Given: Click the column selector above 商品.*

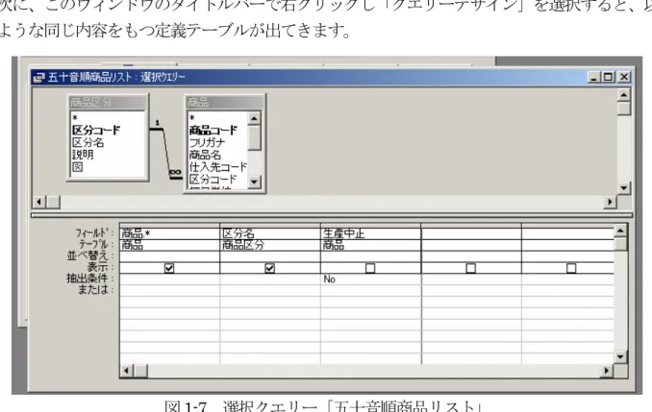Looking at the screenshot, I should [x=169, y=226].
